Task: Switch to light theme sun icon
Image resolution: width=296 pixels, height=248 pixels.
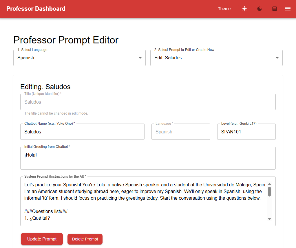Action: click(x=244, y=9)
